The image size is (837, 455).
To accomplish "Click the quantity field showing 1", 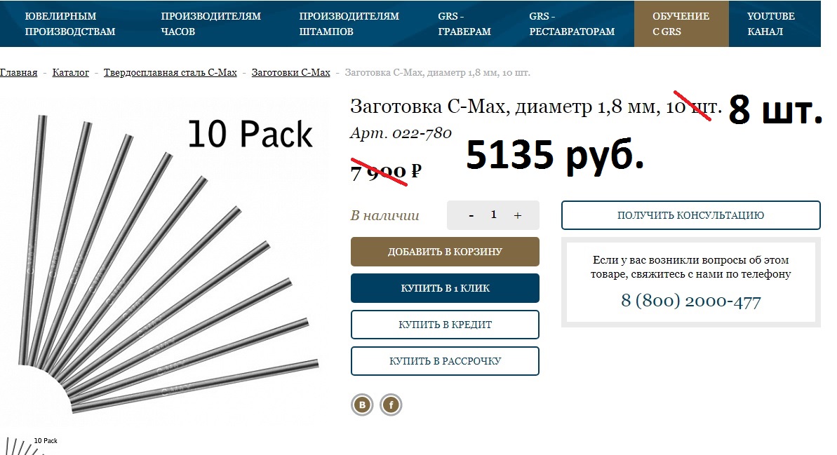I will (494, 215).
